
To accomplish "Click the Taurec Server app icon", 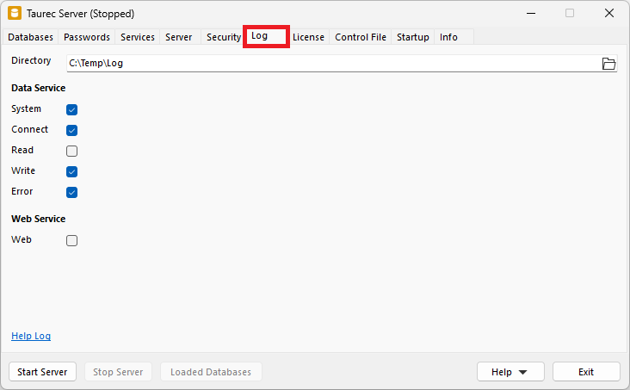I will pos(15,13).
